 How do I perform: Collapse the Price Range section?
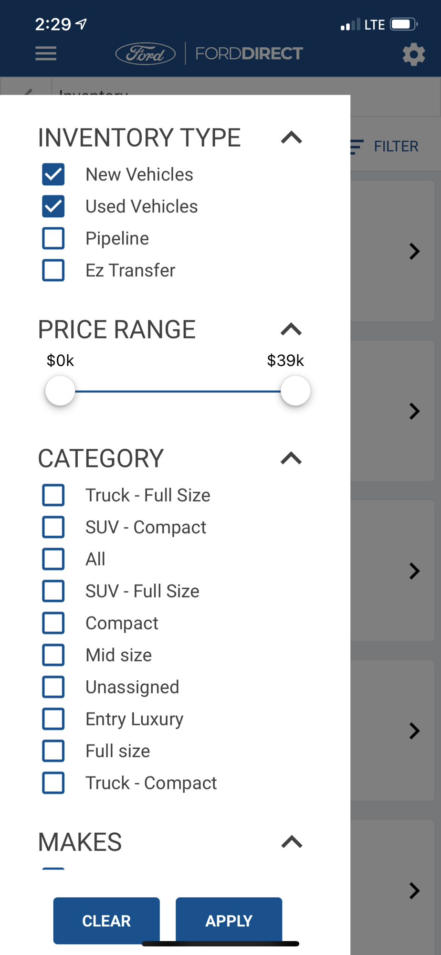tap(292, 329)
